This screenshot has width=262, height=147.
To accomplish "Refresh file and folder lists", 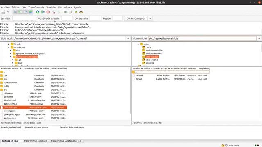I will (x=38, y=12).
